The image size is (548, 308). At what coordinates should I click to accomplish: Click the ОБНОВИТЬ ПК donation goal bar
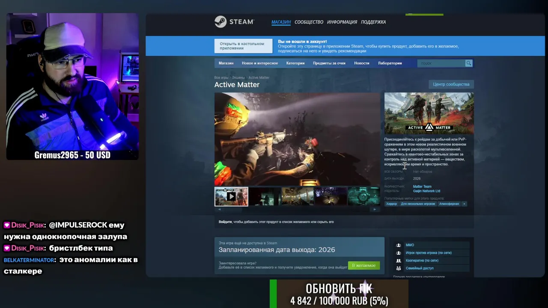coord(339,294)
